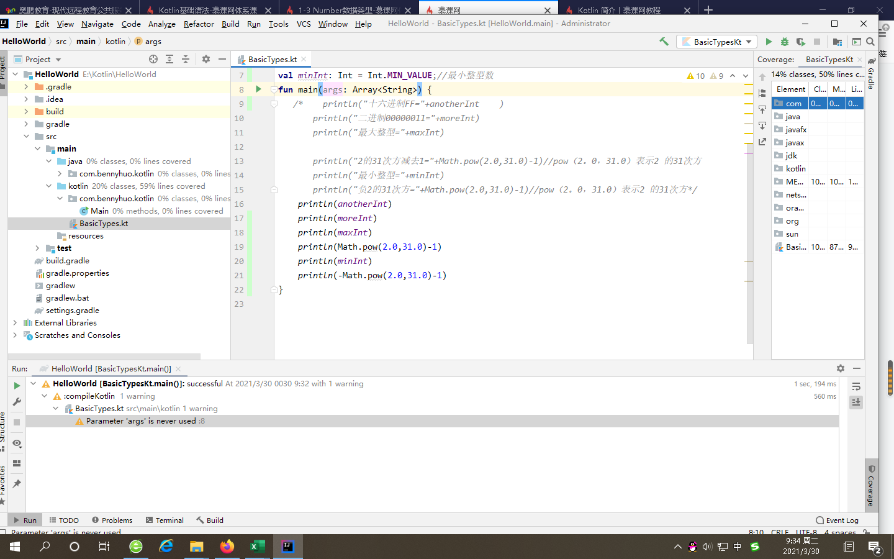
Task: Collapse the src folder
Action: pyautogui.click(x=26, y=137)
